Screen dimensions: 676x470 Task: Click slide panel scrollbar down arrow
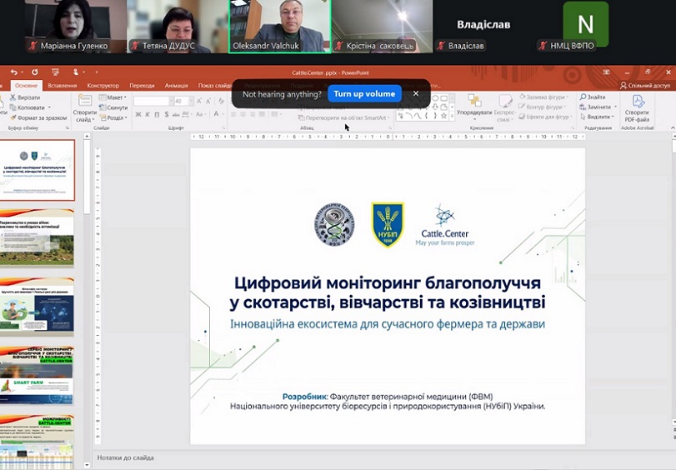coord(87,465)
